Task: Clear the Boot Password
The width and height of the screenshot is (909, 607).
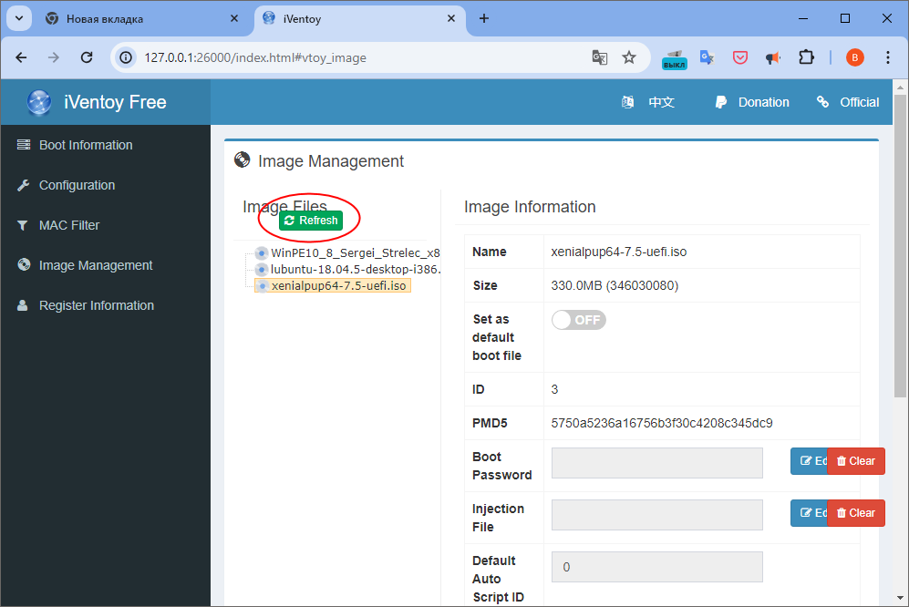Action: click(x=856, y=461)
